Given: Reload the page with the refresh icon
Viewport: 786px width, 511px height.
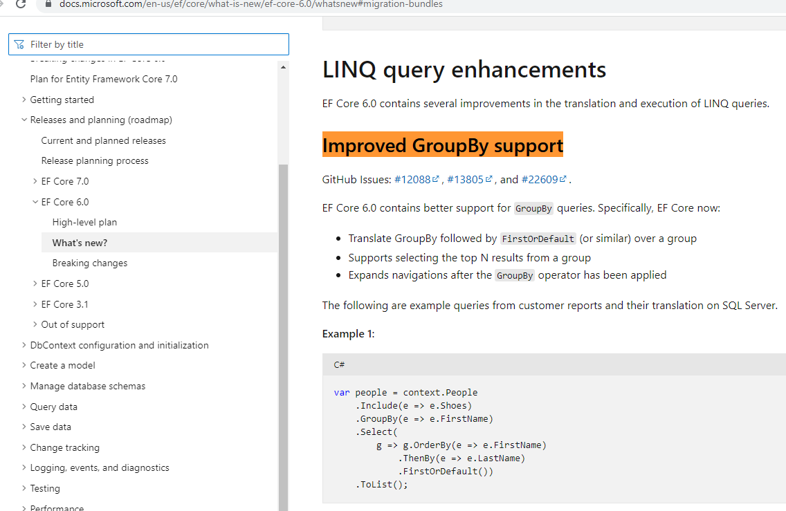Looking at the screenshot, I should pyautogui.click(x=21, y=4).
